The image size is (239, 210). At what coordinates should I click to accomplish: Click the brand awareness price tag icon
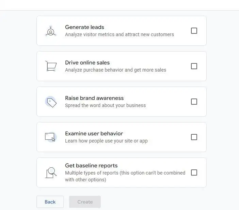click(51, 102)
